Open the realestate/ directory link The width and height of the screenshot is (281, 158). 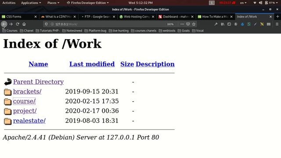pos(29,121)
